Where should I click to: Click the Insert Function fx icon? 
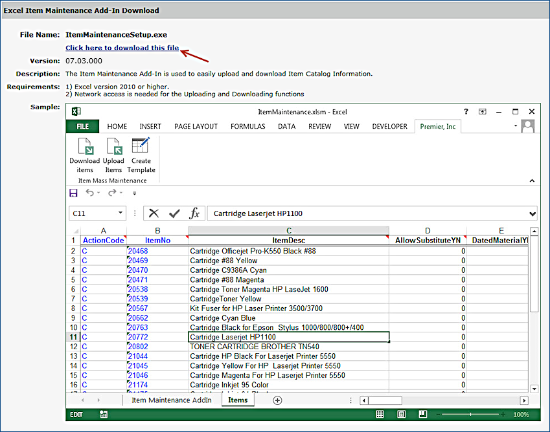click(x=194, y=213)
